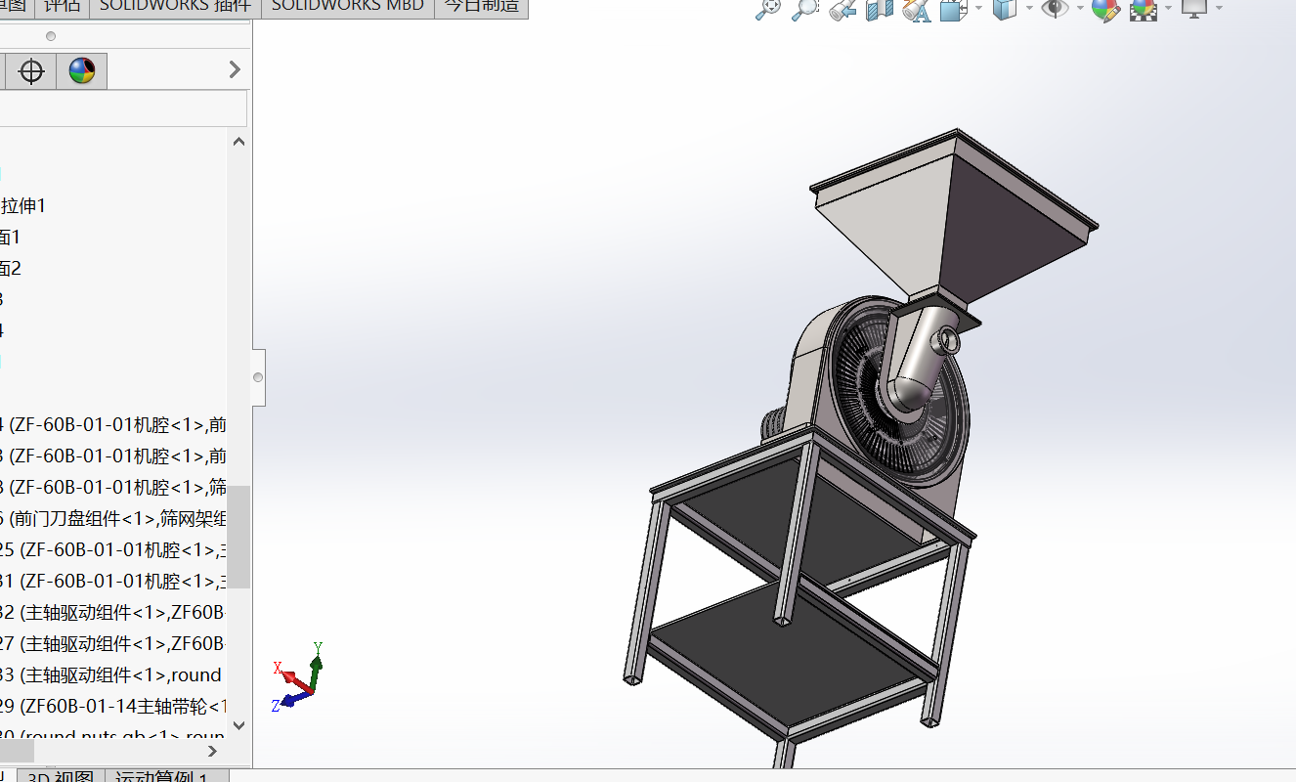Select the mate row ending in 机腔<1>,筛

click(113, 487)
